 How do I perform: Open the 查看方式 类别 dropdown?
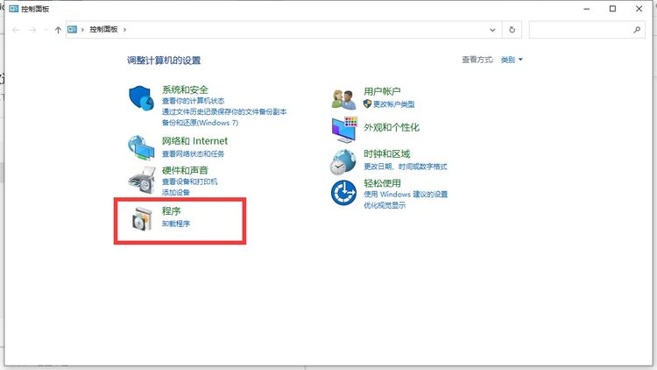[x=512, y=60]
